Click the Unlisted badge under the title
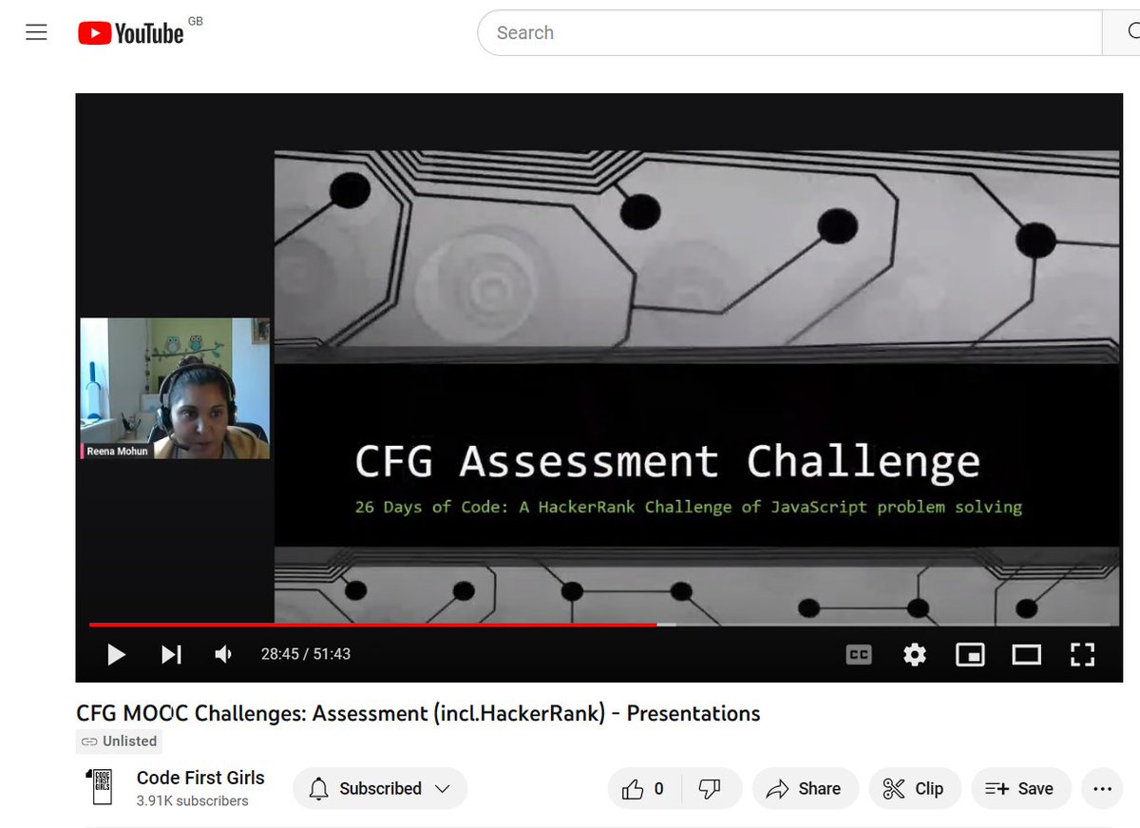 pos(119,741)
